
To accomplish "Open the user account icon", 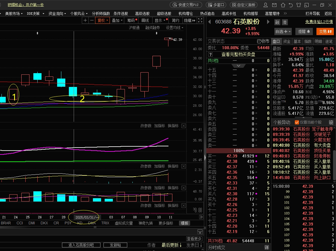I will 266,5.
